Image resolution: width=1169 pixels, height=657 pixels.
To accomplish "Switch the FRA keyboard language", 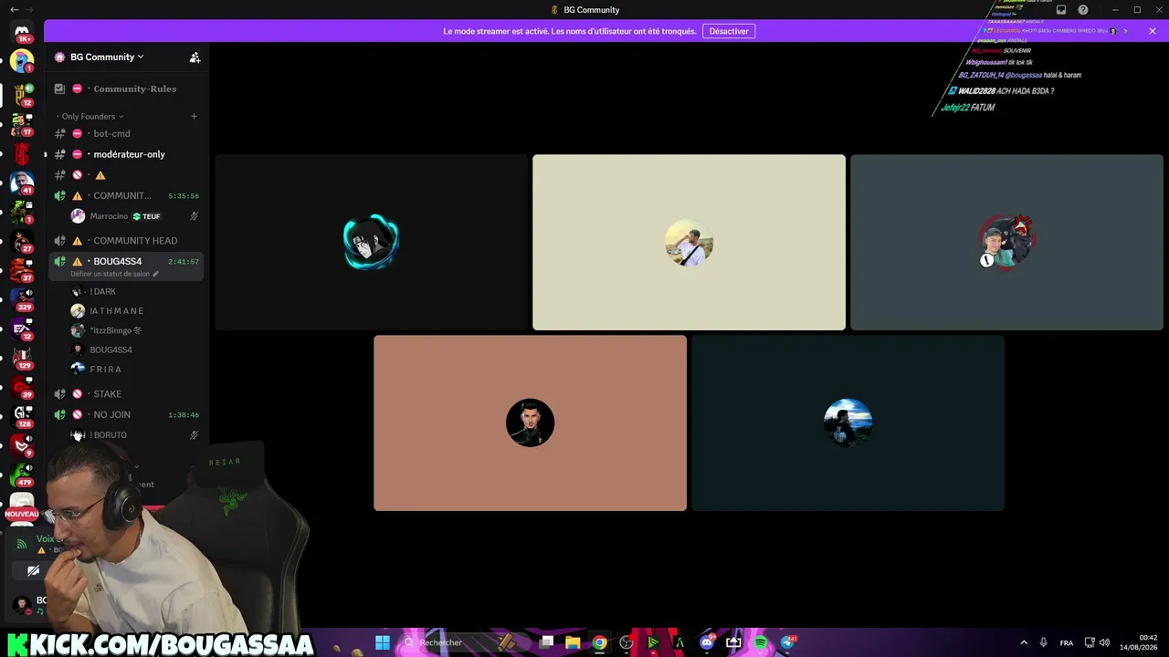I will coord(1067,642).
